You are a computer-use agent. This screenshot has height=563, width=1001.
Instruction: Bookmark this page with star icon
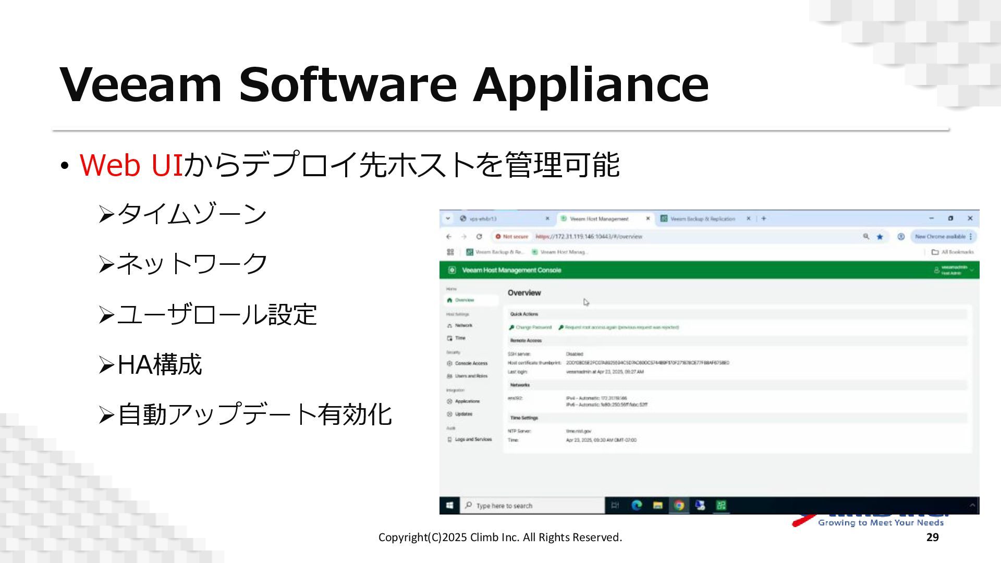[x=880, y=237]
